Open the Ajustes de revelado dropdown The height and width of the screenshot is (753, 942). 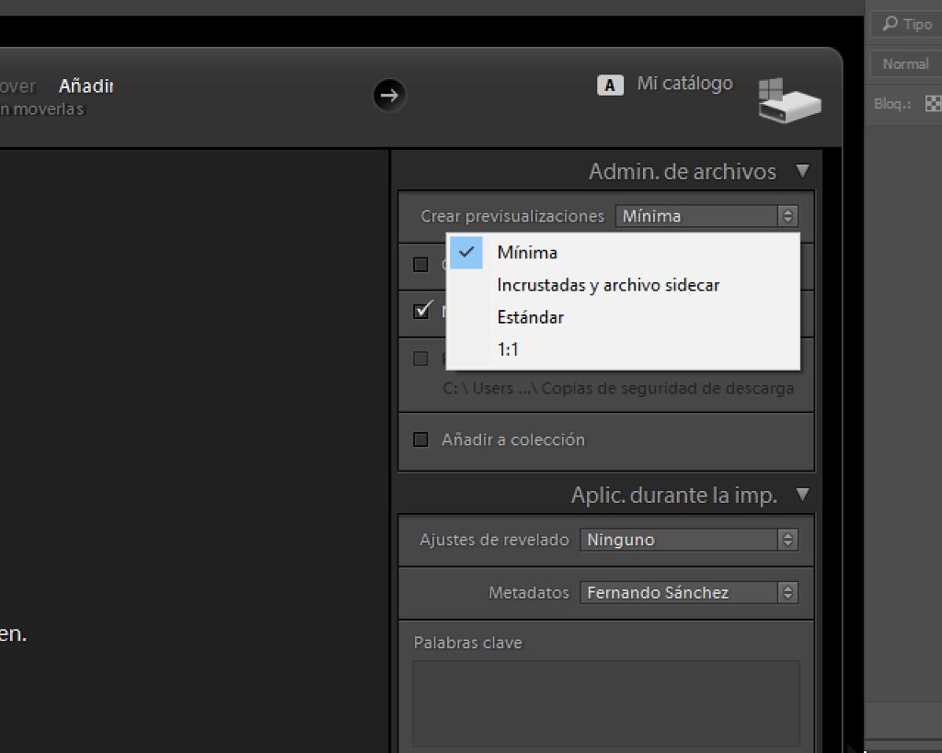click(x=689, y=540)
